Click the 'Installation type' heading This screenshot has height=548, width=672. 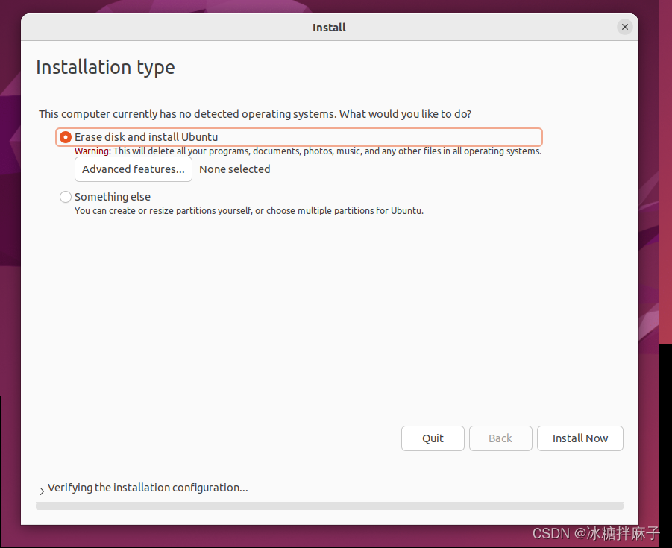105,67
